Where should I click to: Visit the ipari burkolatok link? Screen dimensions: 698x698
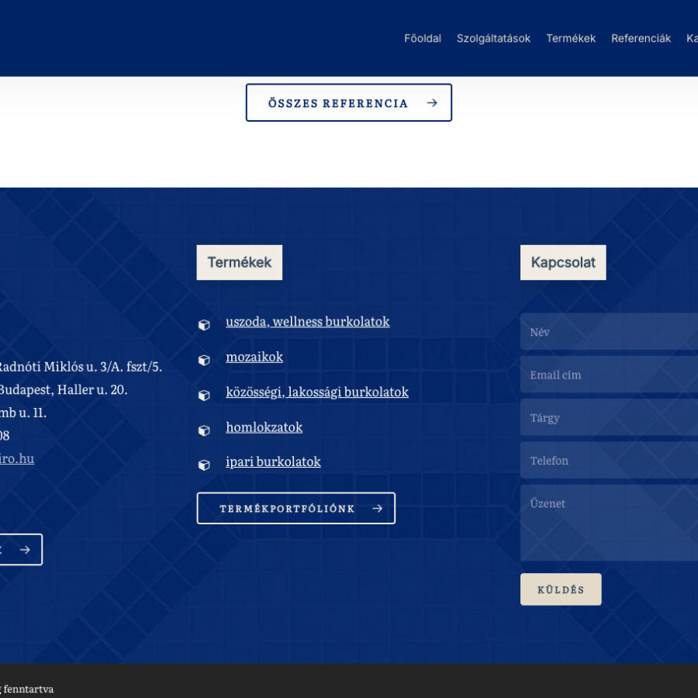273,461
